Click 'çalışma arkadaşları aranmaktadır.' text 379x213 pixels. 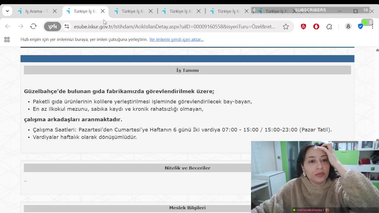tap(73, 120)
